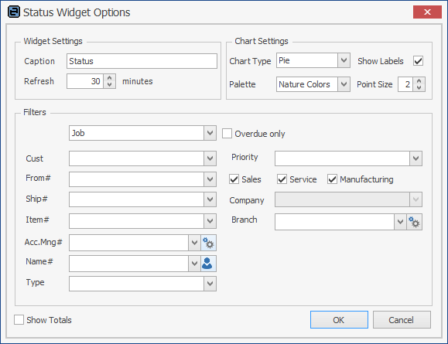The width and height of the screenshot is (448, 344).
Task: Open the Palette dropdown showing Nature Colors
Action: tap(344, 84)
